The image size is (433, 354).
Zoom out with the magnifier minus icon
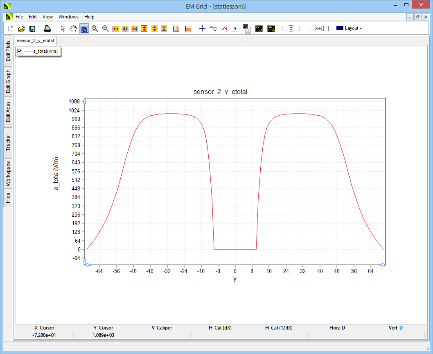click(106, 29)
